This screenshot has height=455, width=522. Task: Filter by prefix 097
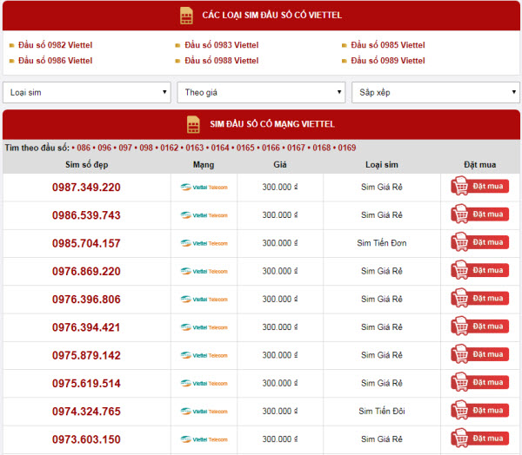[x=125, y=148]
